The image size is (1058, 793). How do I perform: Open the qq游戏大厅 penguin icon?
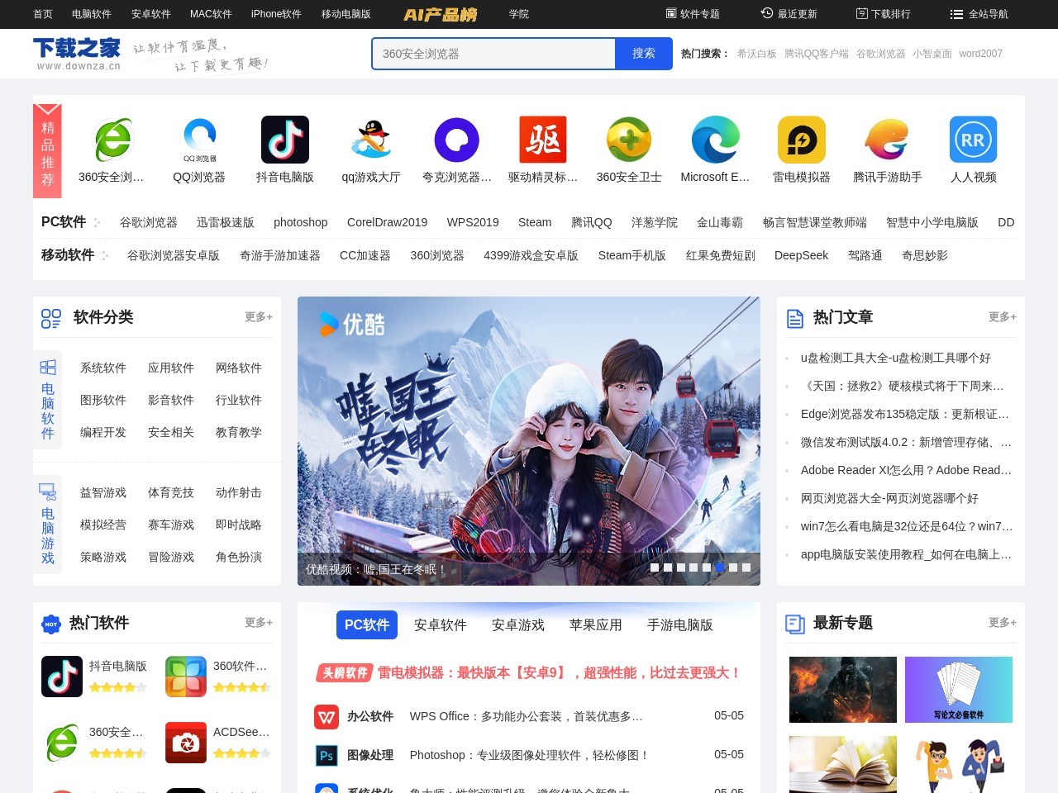(371, 140)
